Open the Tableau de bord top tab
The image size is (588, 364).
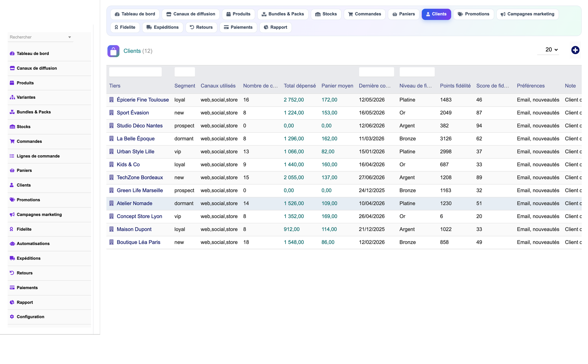click(x=135, y=14)
